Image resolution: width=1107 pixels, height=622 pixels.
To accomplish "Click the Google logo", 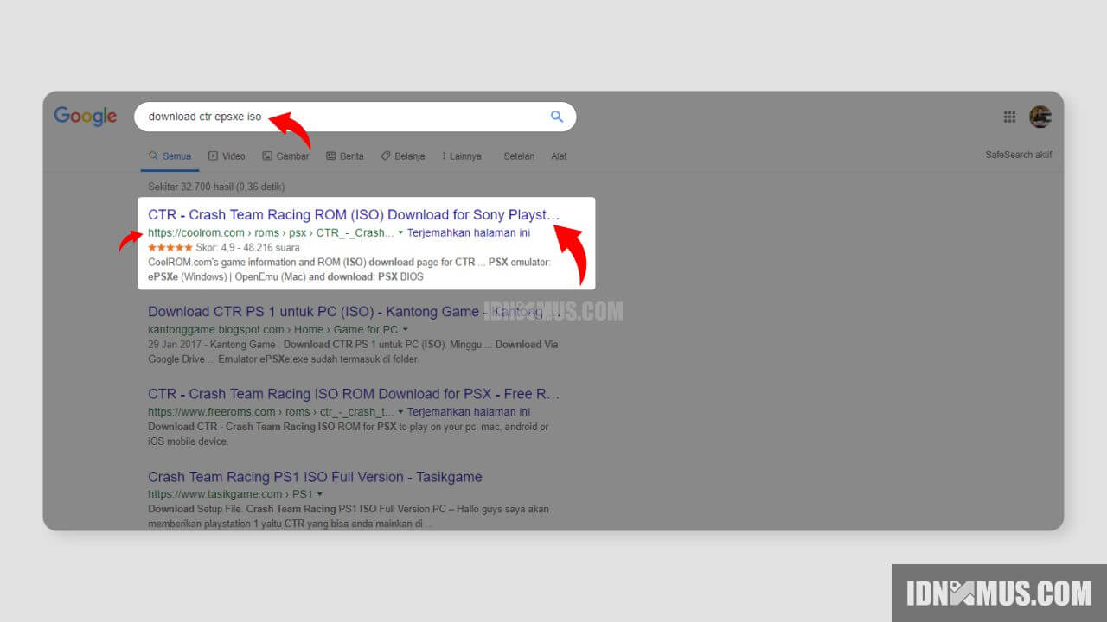I will (85, 117).
